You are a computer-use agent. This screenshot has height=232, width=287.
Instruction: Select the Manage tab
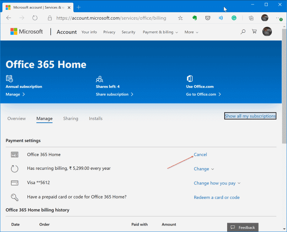pyautogui.click(x=44, y=119)
